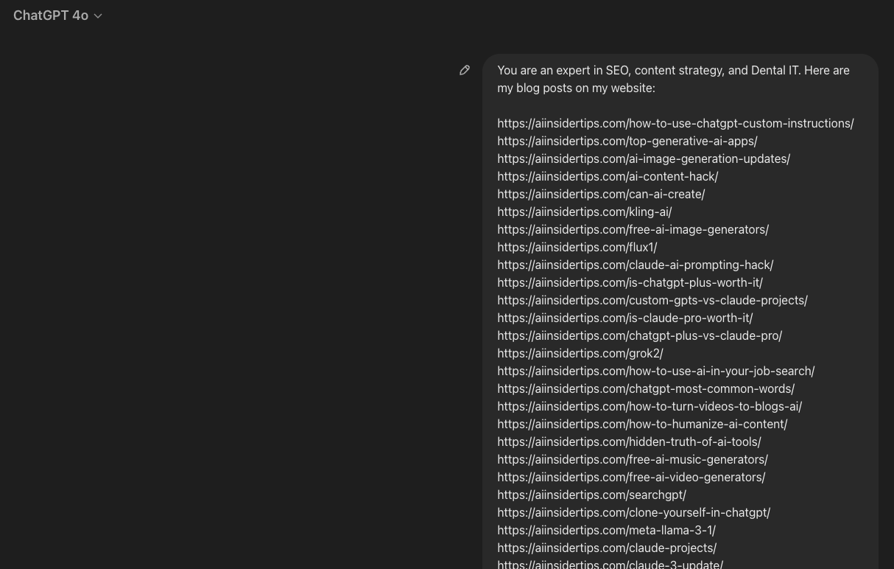This screenshot has width=894, height=569.
Task: Open the ai-content-hack blog link
Action: coord(608,176)
